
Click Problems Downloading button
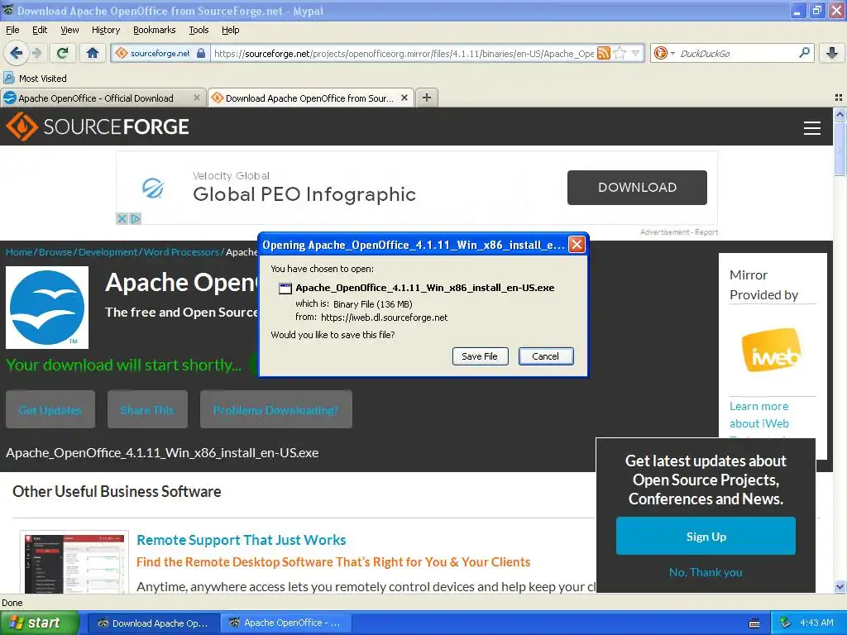tap(276, 410)
